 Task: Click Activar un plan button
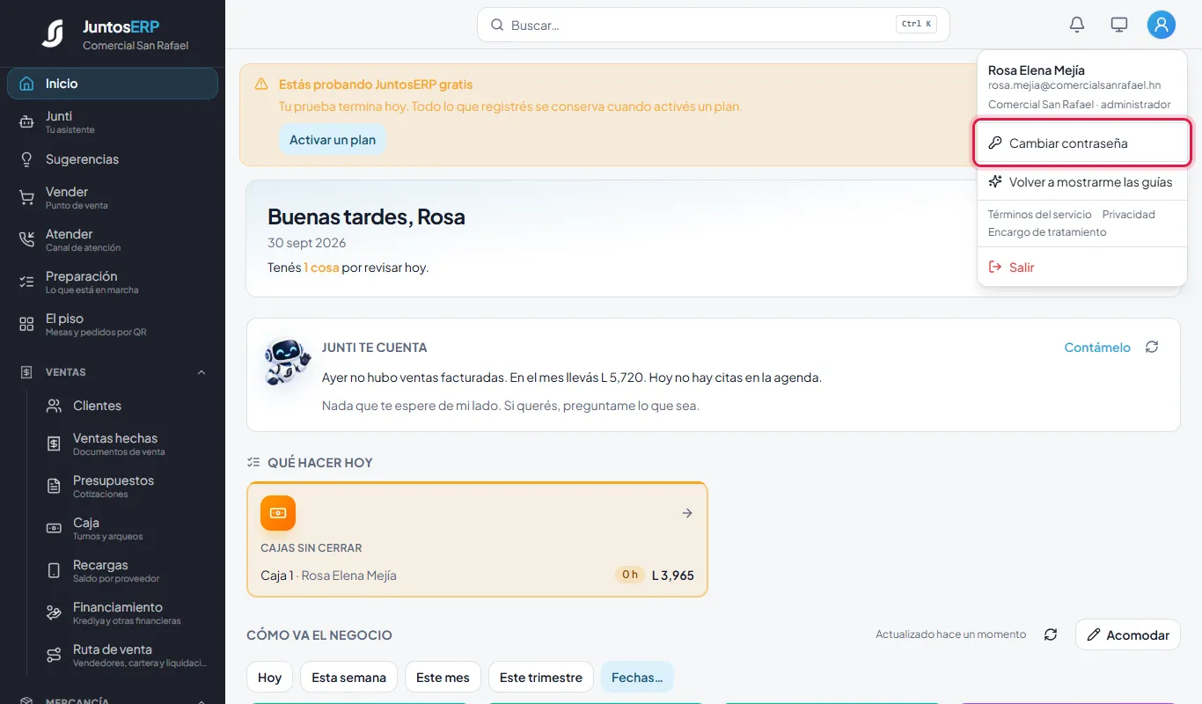click(333, 140)
